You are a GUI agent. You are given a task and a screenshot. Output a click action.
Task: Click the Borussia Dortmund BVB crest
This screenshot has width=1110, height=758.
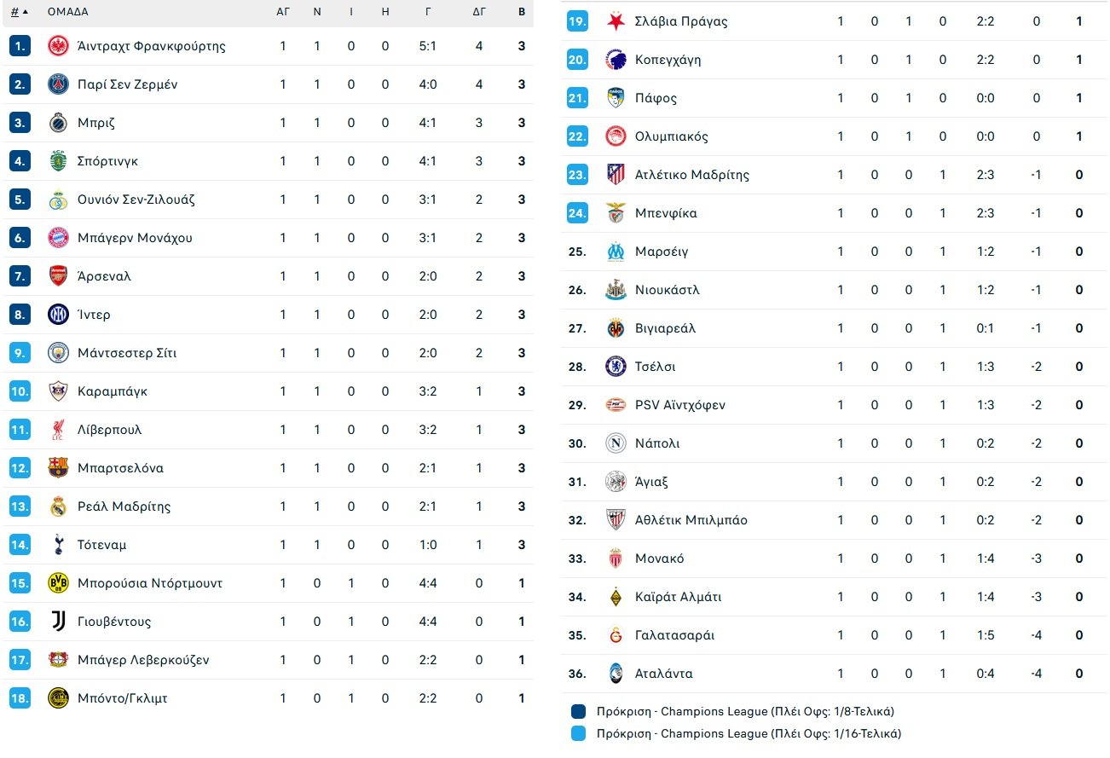(x=58, y=583)
